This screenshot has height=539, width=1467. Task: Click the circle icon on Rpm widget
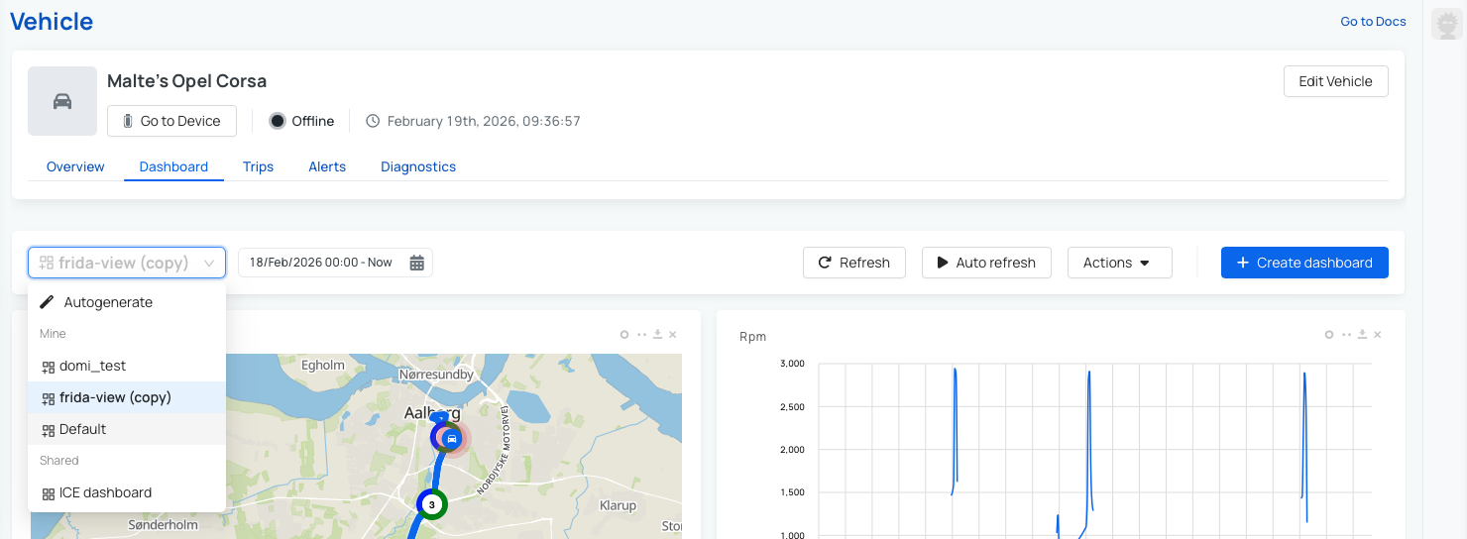coord(1329,335)
